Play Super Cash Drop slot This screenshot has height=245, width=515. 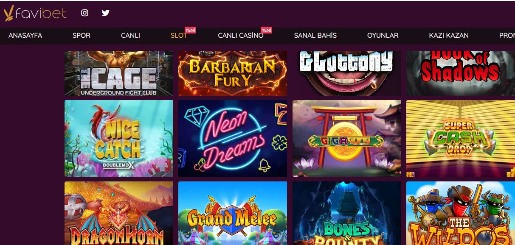(461, 138)
